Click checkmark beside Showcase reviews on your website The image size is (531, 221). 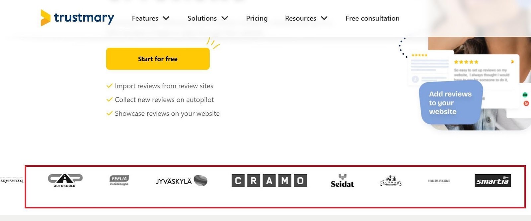point(109,113)
